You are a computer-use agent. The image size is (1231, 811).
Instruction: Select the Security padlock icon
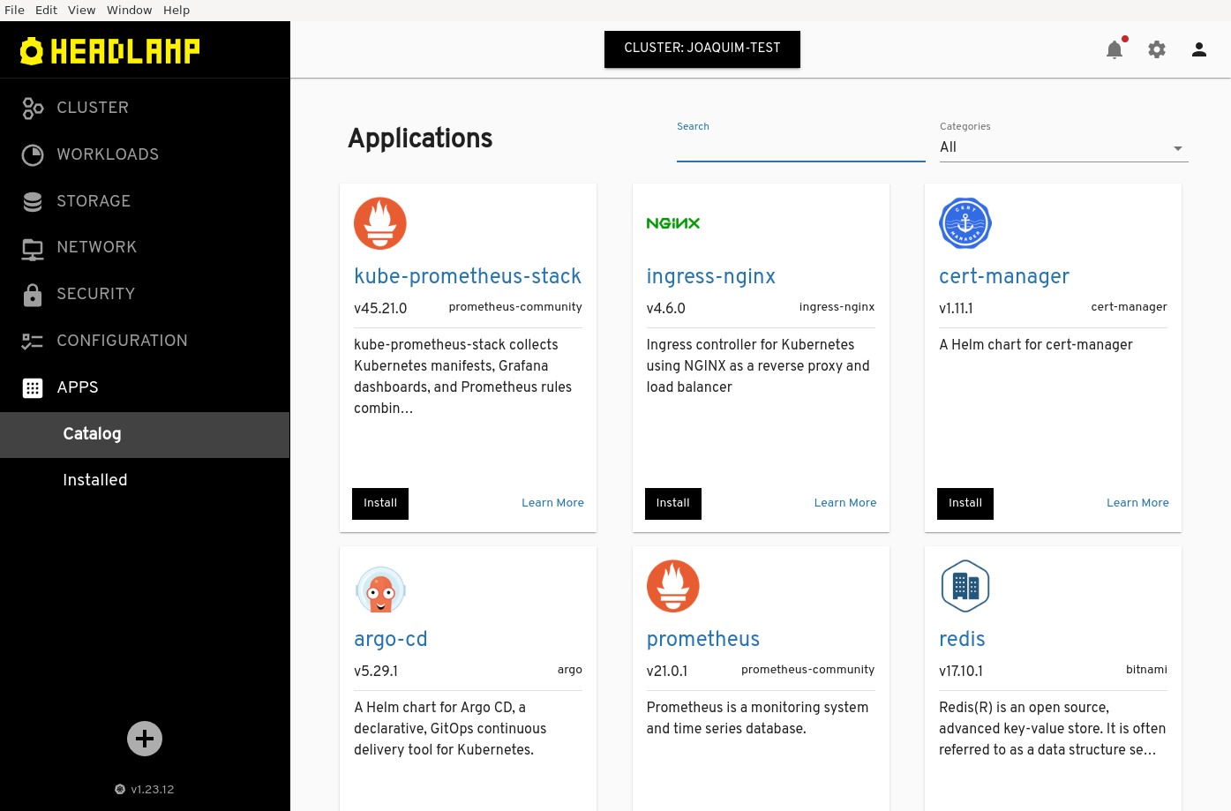click(x=33, y=294)
